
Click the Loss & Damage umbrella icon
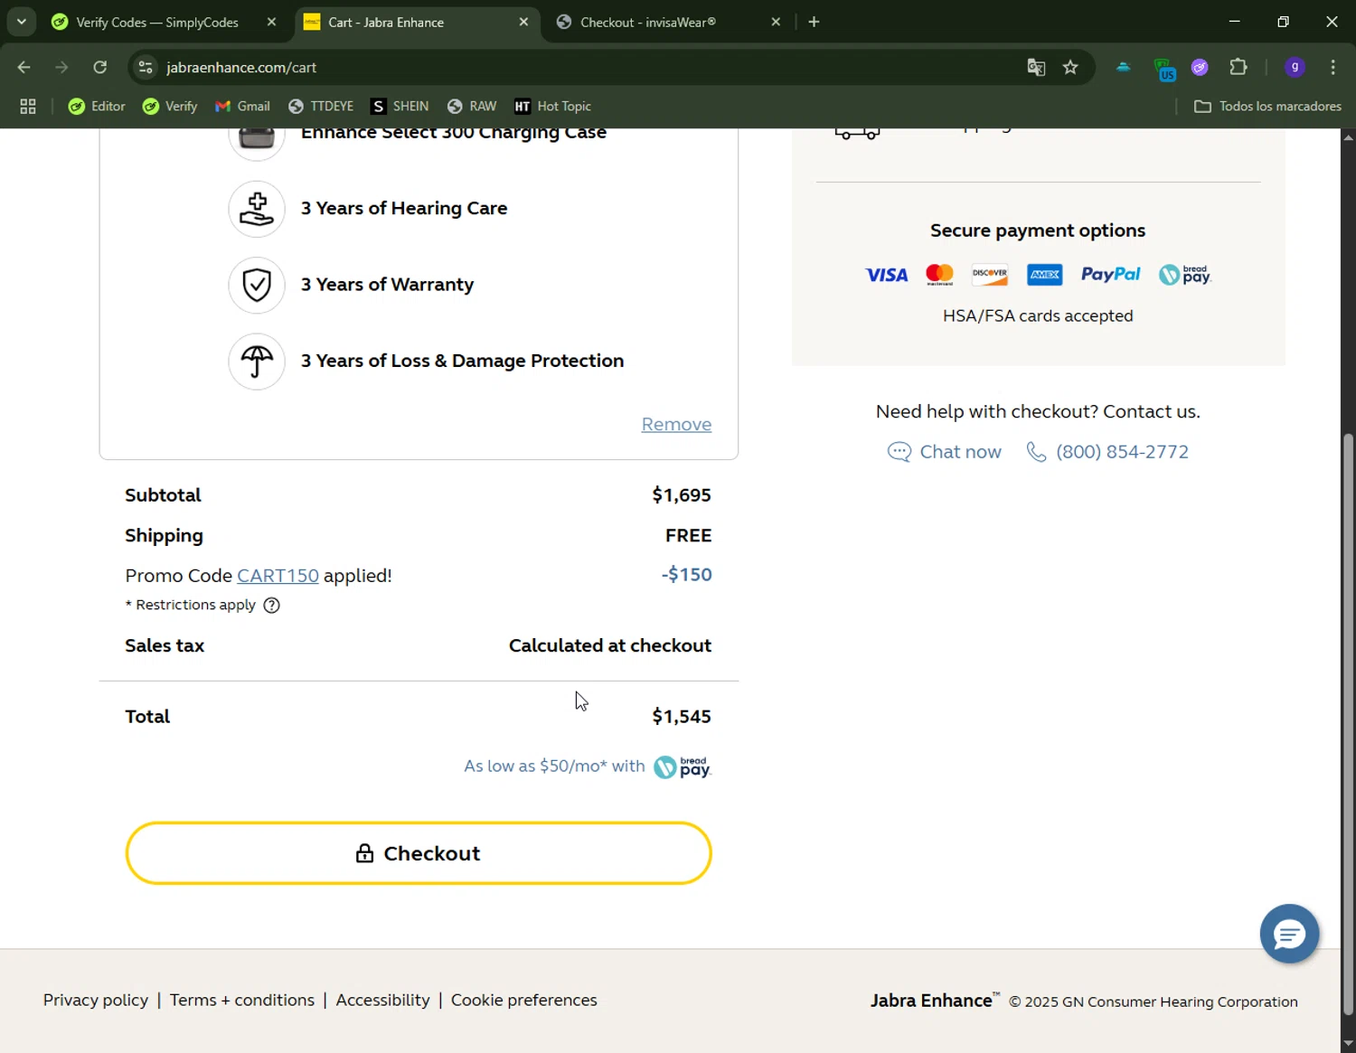click(x=257, y=362)
